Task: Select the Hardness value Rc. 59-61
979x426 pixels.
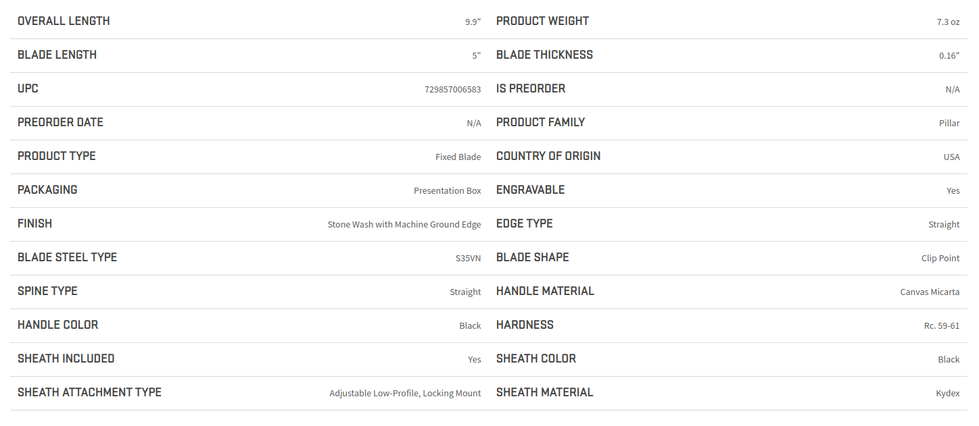Action: click(x=942, y=325)
